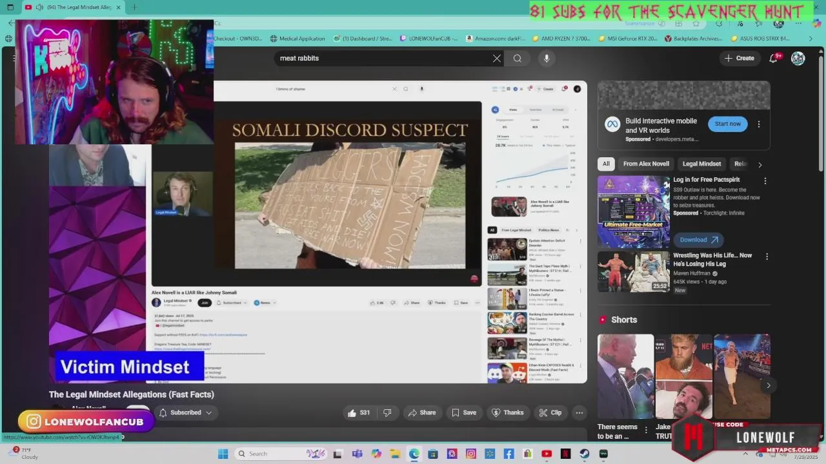Open the 'AMD RYZEN 7 3700...' bookmark
826x464 pixels.
click(561, 39)
